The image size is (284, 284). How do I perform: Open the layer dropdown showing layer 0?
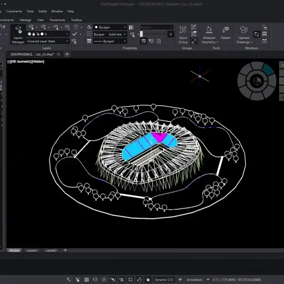[48, 34]
